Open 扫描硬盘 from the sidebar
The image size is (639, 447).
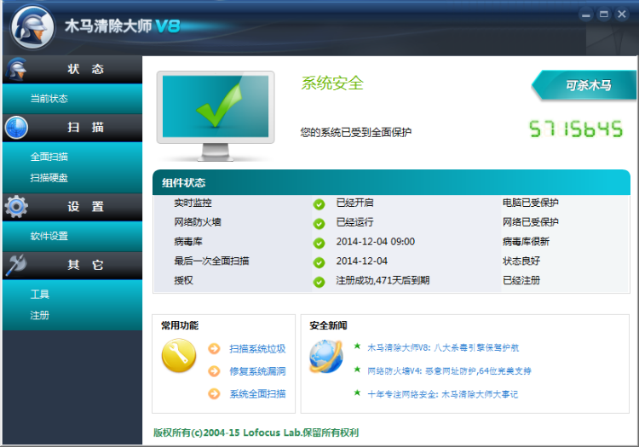point(49,178)
